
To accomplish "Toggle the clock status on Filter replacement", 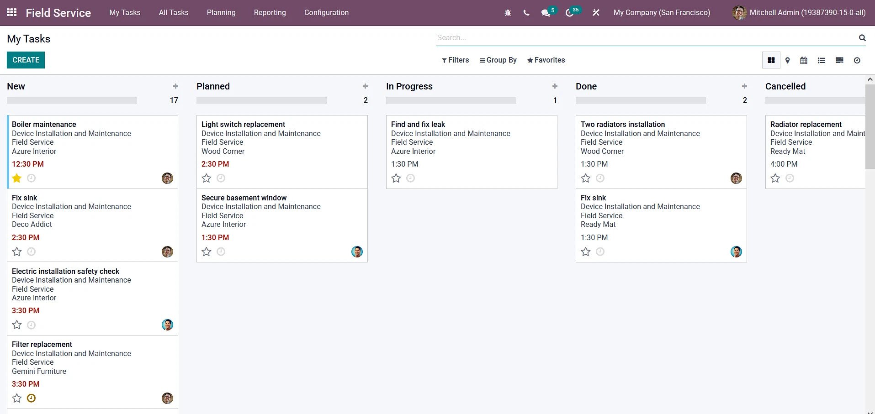I will tap(31, 398).
